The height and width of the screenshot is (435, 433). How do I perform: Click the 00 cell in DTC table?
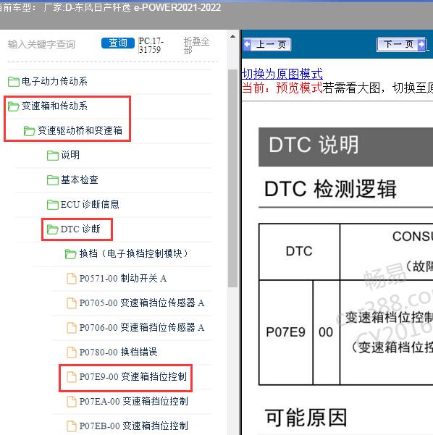click(x=326, y=332)
